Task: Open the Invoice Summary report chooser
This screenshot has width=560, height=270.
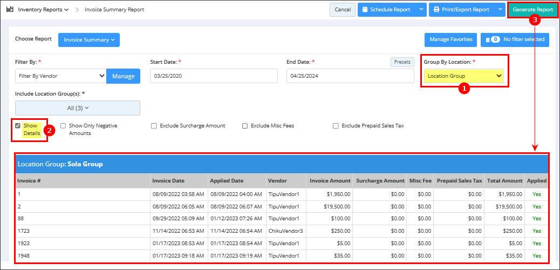Action: (89, 40)
